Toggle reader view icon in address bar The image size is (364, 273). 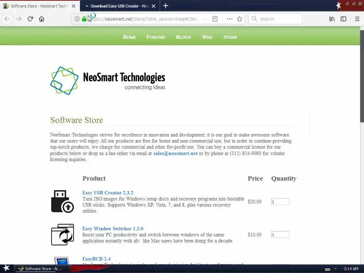click(215, 19)
